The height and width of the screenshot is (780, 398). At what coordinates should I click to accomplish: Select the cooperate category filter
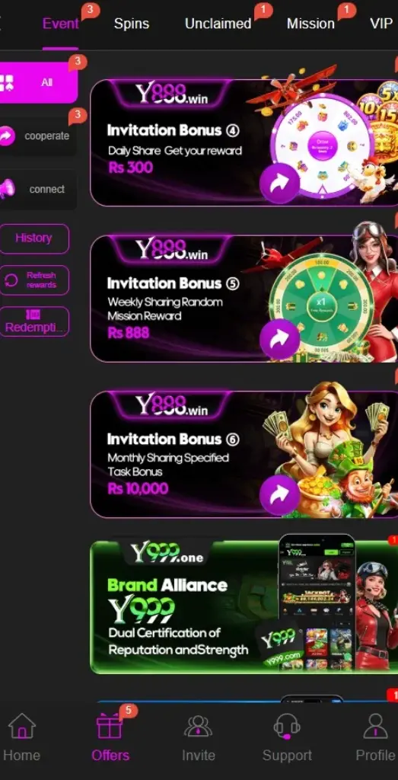point(39,136)
